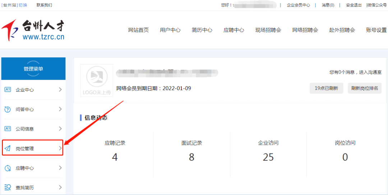Click the 问答中心 question-mark icon

point(8,109)
